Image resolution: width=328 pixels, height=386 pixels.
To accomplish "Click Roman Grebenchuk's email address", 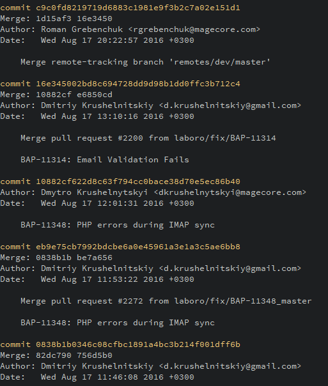I will [194, 29].
